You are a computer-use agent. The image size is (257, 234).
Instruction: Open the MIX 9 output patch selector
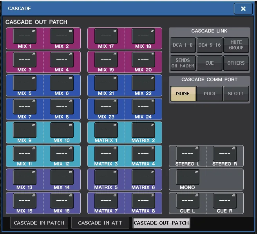(x=25, y=130)
